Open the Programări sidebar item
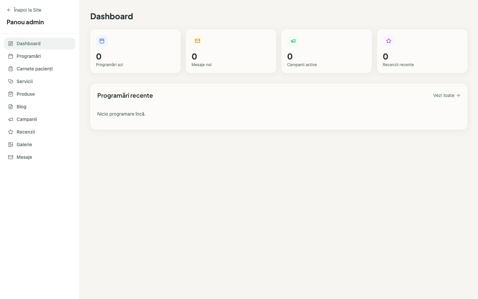The height and width of the screenshot is (299, 478). tap(40, 56)
